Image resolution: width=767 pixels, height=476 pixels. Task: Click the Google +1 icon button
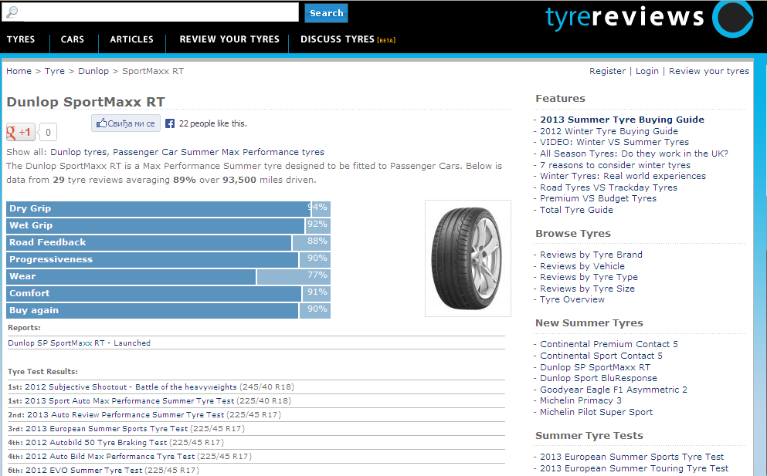(21, 132)
